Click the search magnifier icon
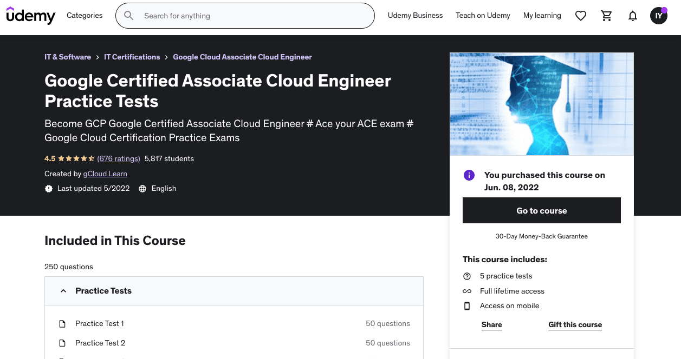Screen dimensions: 681x359 pos(129,16)
